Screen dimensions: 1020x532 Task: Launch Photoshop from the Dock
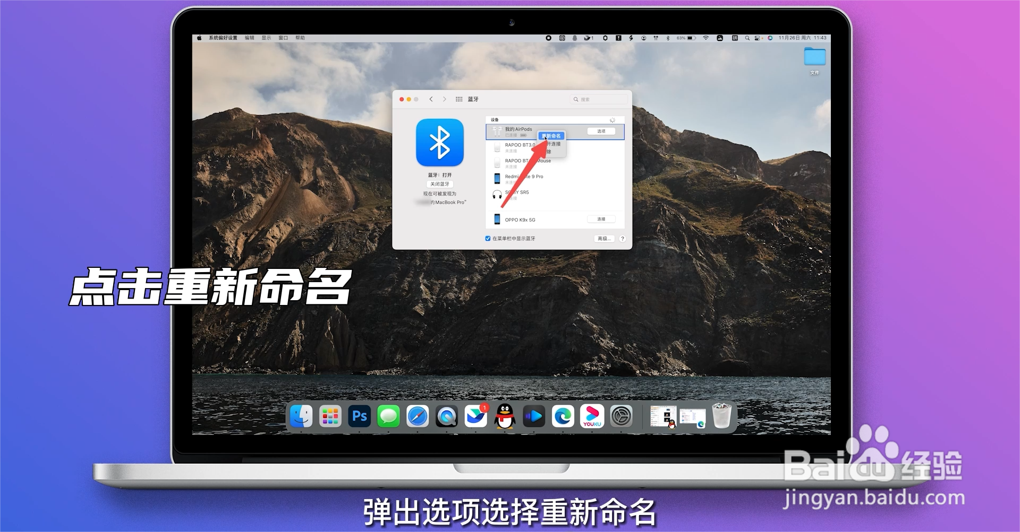(359, 416)
